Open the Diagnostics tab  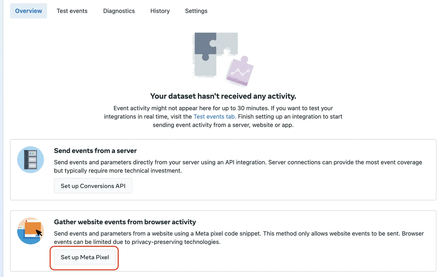(x=119, y=11)
